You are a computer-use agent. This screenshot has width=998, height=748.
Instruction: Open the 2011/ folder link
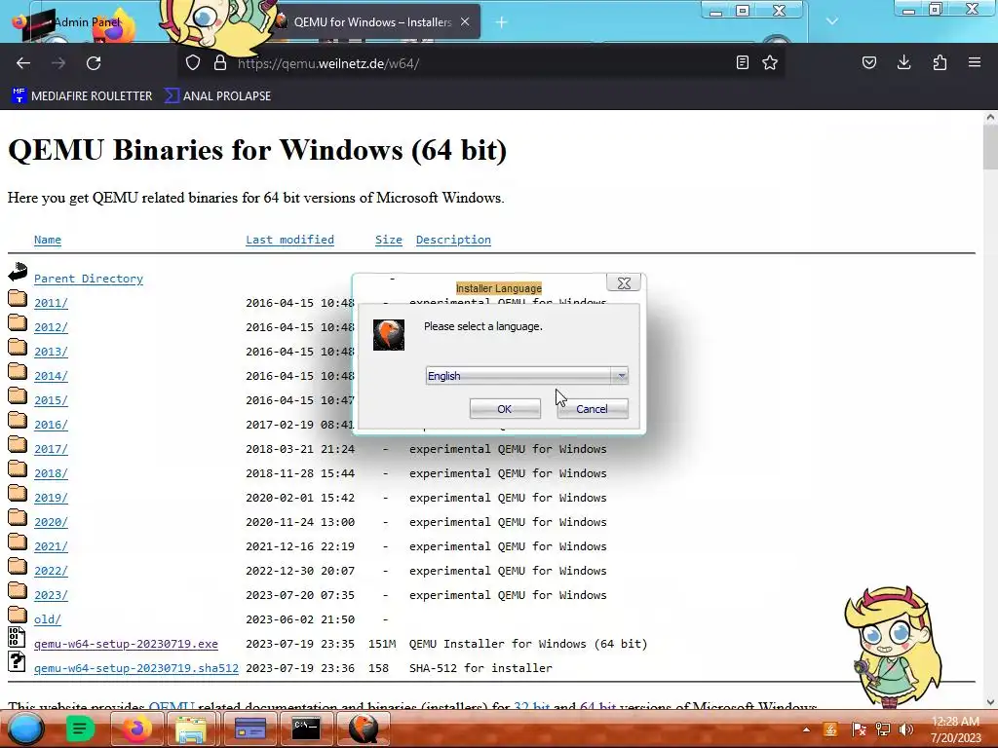51,303
